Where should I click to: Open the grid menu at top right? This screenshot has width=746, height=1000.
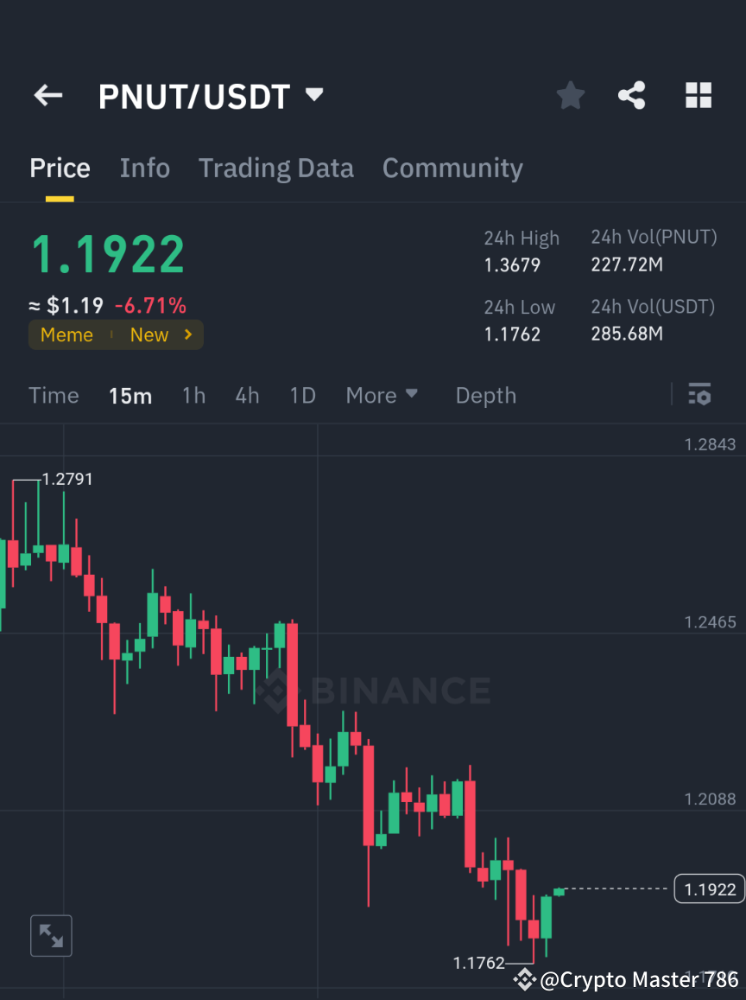pyautogui.click(x=698, y=95)
